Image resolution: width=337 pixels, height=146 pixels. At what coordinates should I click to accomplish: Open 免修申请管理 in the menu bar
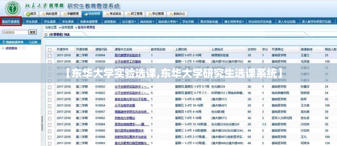[89, 22]
